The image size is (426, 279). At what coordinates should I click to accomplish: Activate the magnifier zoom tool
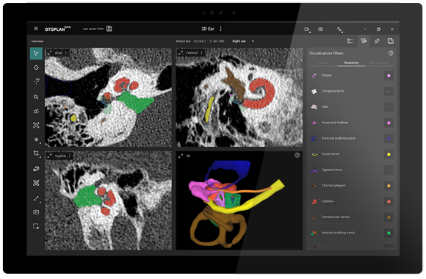(x=36, y=97)
